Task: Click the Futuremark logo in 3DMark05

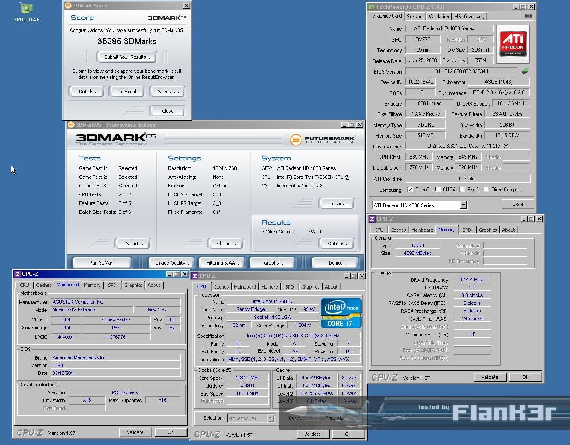Action: pos(323,140)
